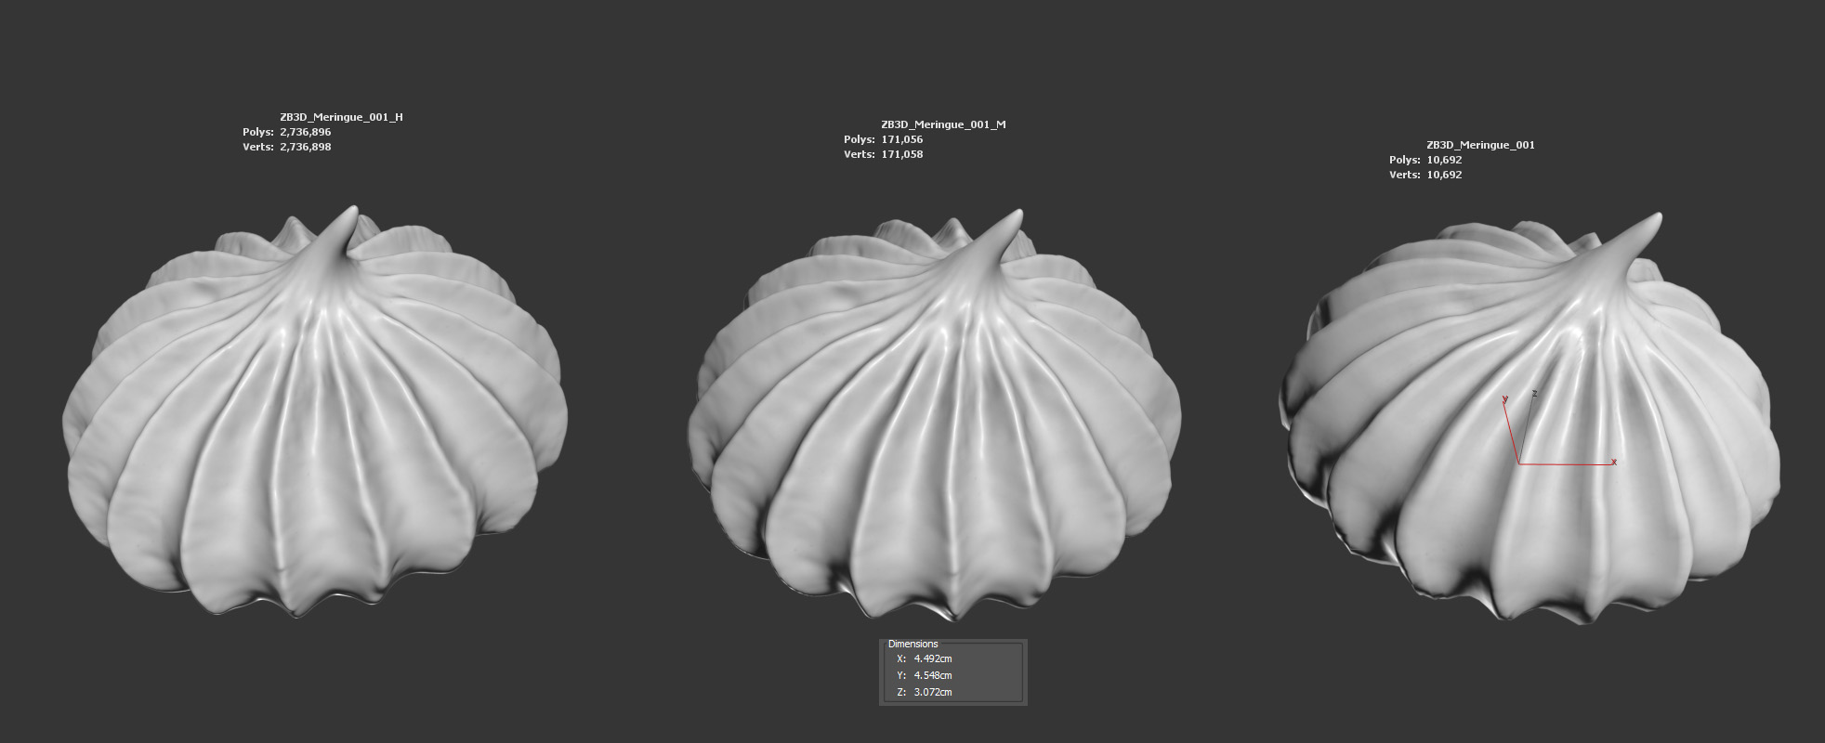Click the Z dimension field showing 3.072cm

point(933,692)
